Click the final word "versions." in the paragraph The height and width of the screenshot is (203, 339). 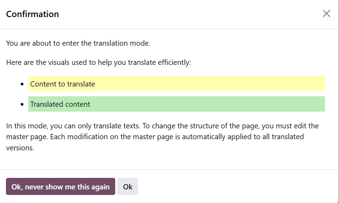click(x=20, y=148)
